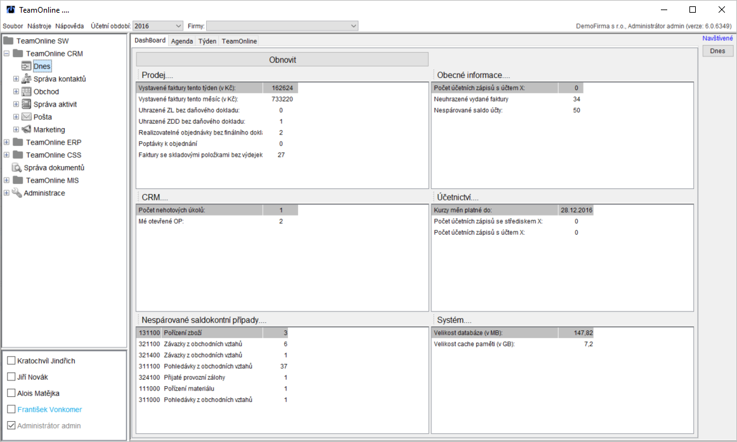The width and height of the screenshot is (737, 442).
Task: Click the Administrace wrench icon
Action: click(17, 193)
